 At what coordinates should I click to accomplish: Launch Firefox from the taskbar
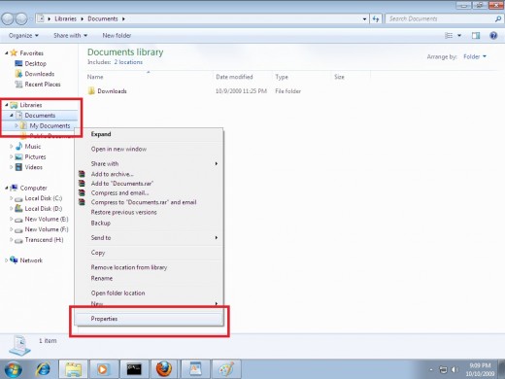pos(164,369)
